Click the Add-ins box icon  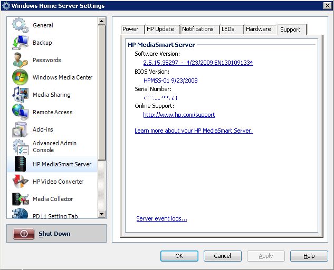coord(20,129)
